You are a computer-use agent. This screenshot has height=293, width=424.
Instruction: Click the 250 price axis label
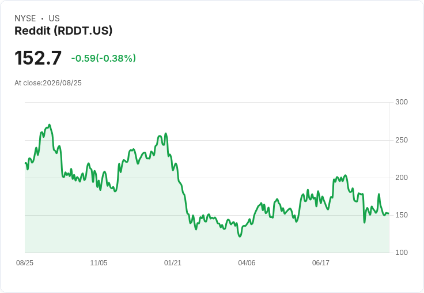[x=402, y=140]
